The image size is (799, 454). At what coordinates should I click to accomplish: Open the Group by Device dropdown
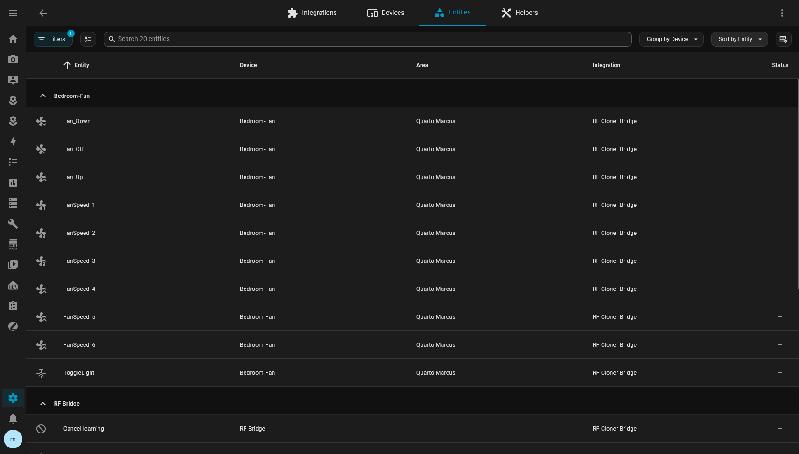[x=672, y=39]
